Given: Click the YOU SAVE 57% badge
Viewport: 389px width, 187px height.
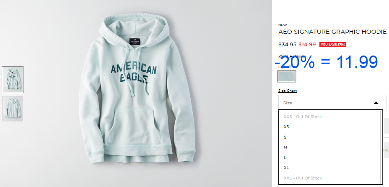Looking at the screenshot, I should point(333,45).
